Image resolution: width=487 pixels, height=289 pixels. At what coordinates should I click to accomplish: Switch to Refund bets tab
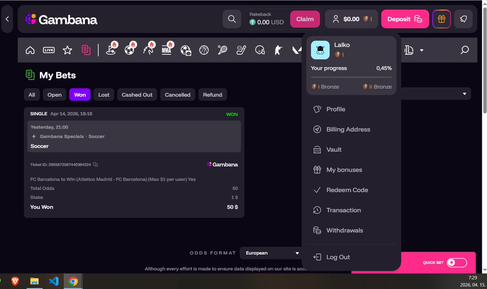[x=213, y=95]
